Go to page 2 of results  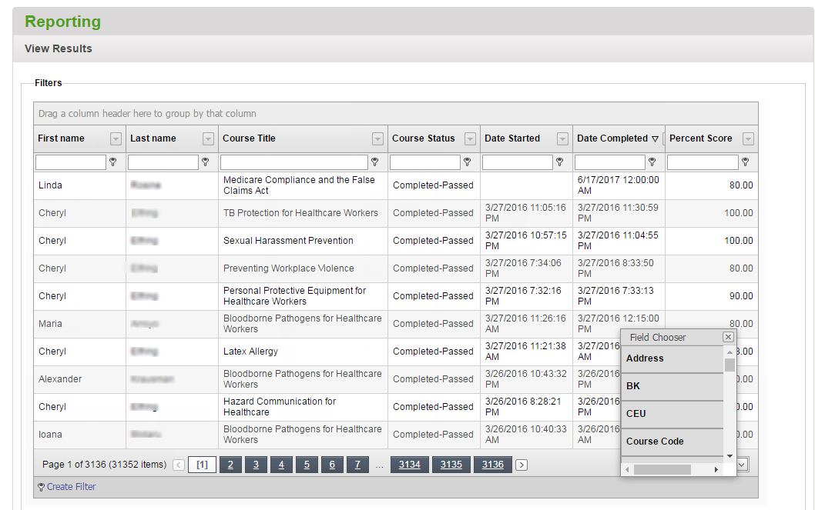pos(230,465)
